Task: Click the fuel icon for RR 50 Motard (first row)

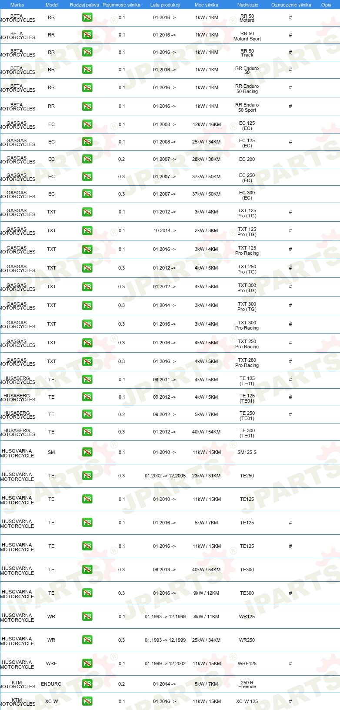Action: click(87, 18)
